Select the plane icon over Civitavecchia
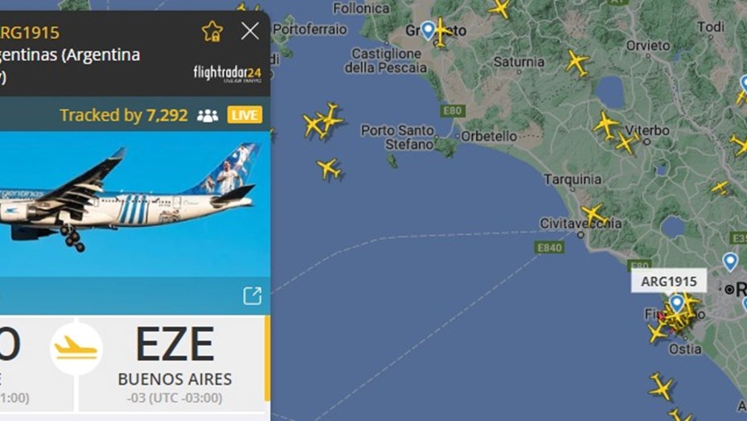Image resolution: width=747 pixels, height=421 pixels. [593, 215]
